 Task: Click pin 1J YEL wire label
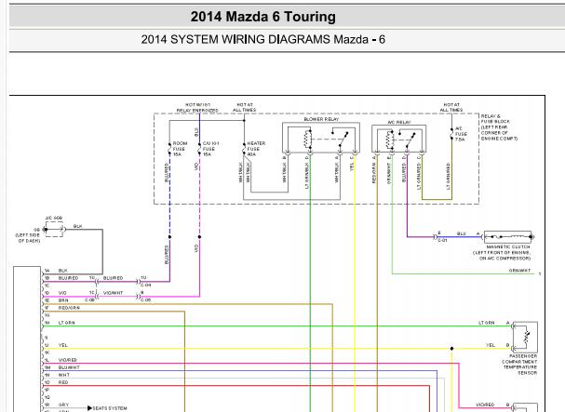[x=62, y=345]
